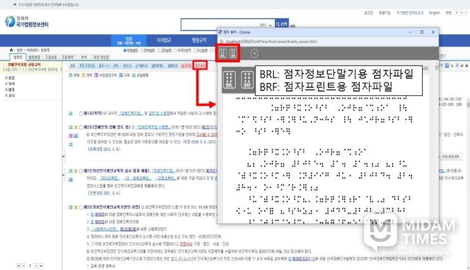Select the 최신법령 radio button
The width and height of the screenshot is (470, 270).
coord(195,51)
